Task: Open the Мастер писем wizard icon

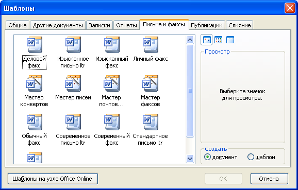Action: point(73,83)
